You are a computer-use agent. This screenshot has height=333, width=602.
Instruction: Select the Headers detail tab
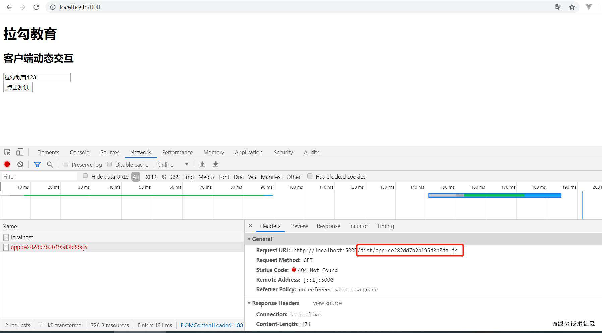click(x=270, y=226)
